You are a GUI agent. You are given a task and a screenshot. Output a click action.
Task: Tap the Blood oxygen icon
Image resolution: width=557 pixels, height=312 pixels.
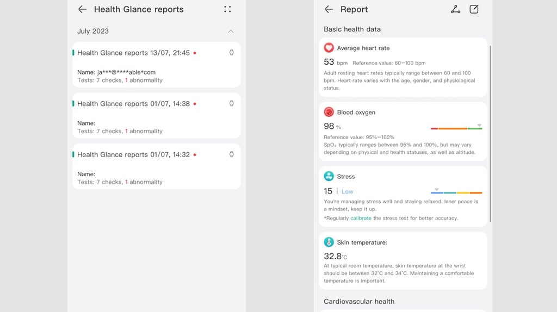point(329,112)
